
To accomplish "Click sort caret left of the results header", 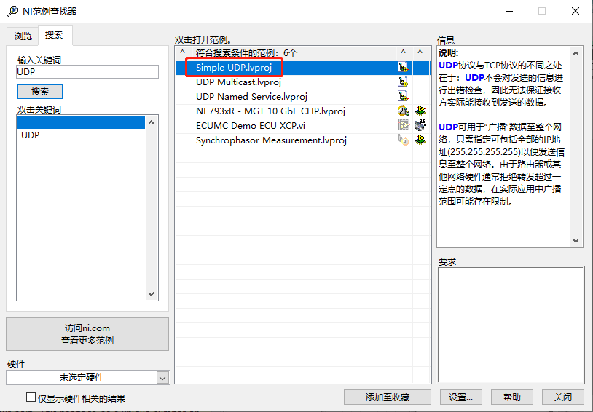I will pos(183,52).
